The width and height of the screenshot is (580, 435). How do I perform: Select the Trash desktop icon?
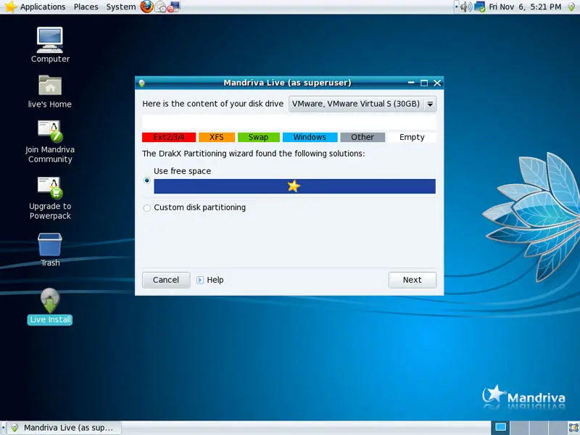[50, 244]
